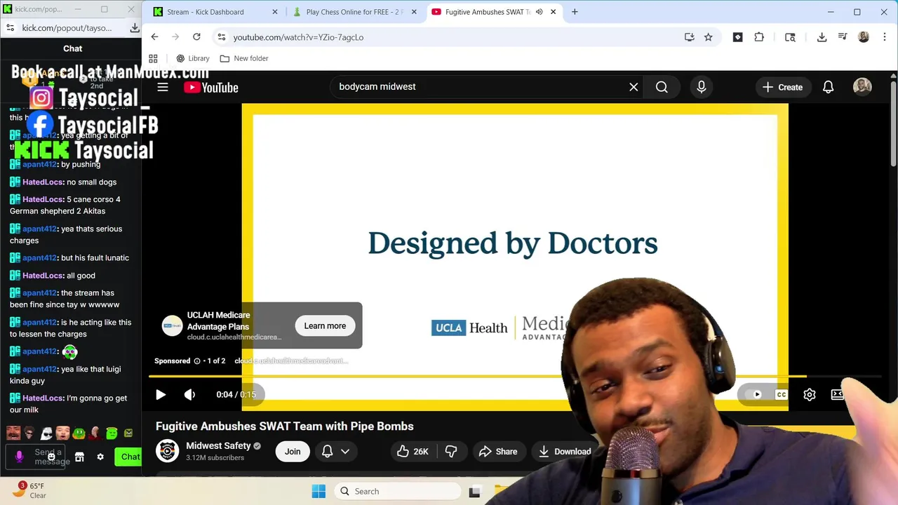Share the Fugitive Ambushes video
Screen dimensions: 898x505
[x=498, y=451]
